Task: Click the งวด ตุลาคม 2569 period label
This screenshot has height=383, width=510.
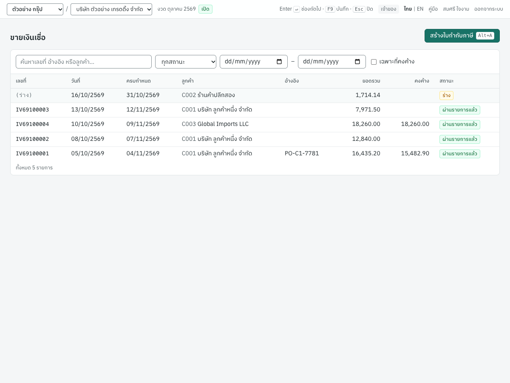Action: (176, 9)
